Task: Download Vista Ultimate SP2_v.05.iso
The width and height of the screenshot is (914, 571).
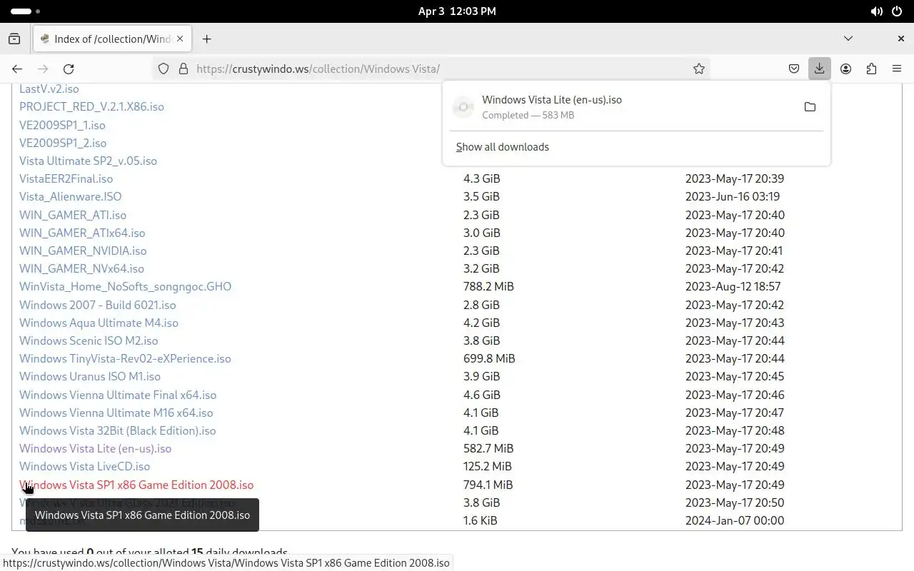Action: (88, 161)
